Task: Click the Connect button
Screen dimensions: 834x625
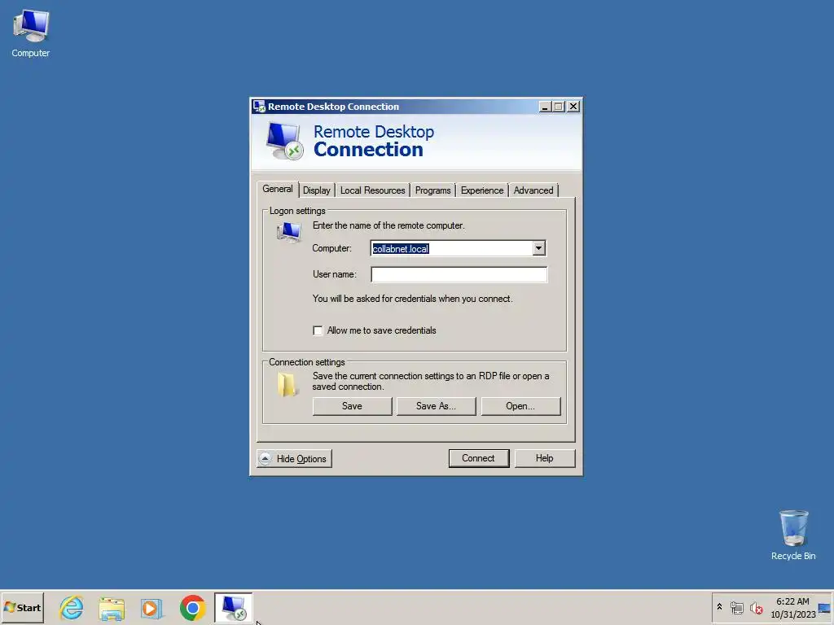Action: click(x=478, y=458)
